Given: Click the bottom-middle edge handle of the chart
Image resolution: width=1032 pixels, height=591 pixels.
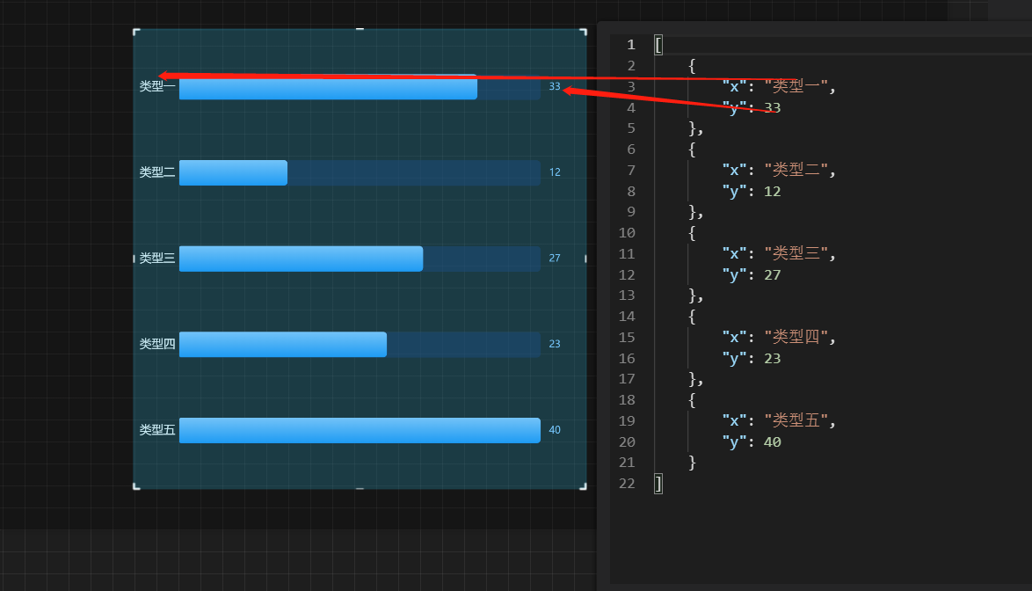Looking at the screenshot, I should point(360,488).
